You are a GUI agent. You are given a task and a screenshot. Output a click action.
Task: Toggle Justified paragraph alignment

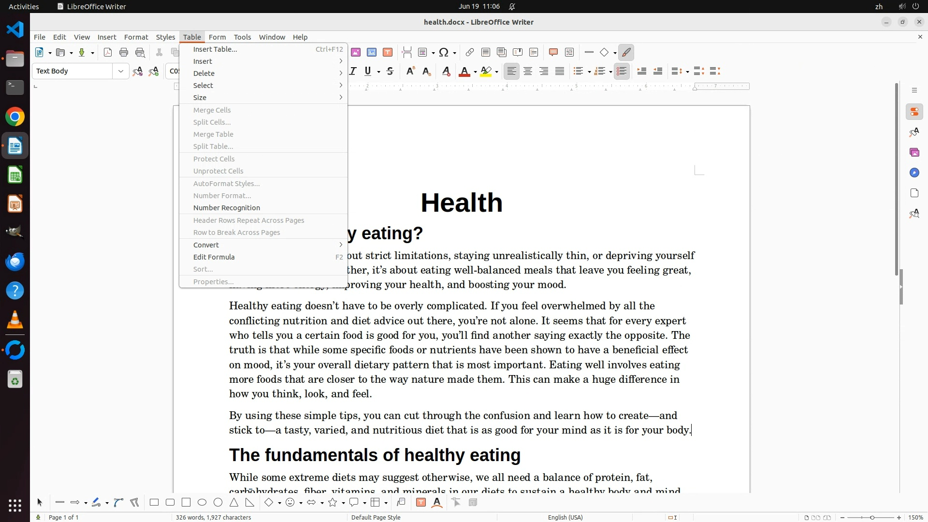(560, 72)
